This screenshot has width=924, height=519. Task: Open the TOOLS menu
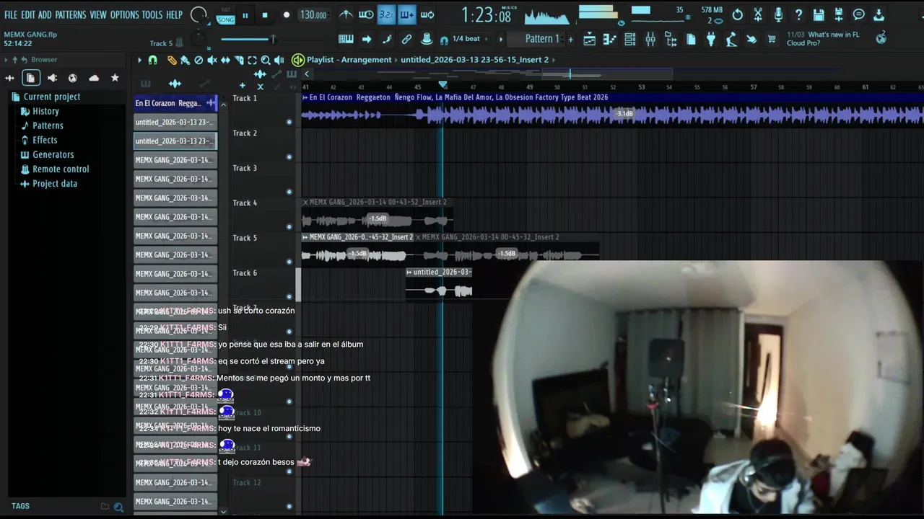[152, 14]
